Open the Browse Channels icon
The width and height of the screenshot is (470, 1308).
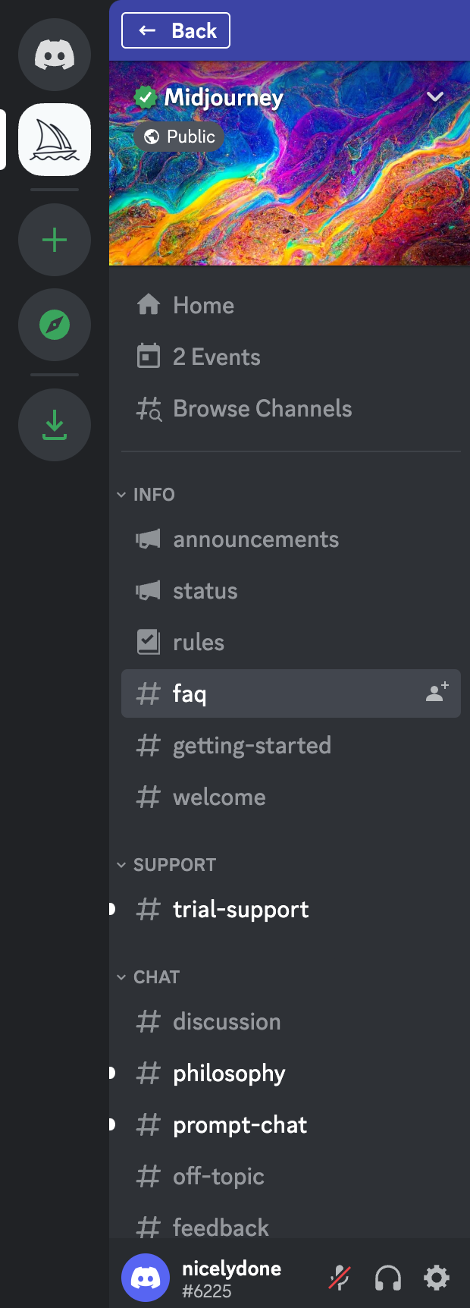149,408
